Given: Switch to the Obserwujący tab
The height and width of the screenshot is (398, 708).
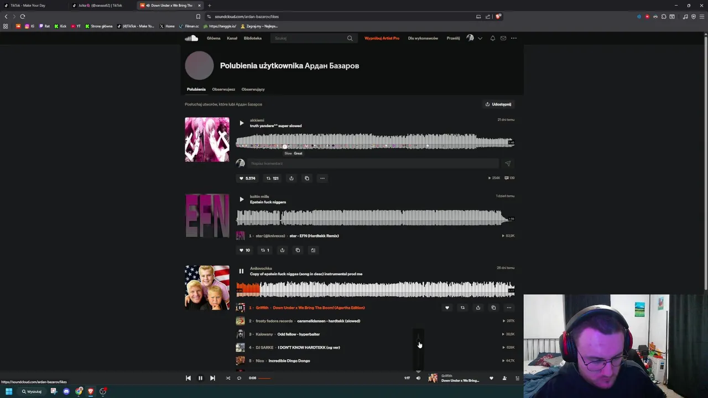Looking at the screenshot, I should pos(253,89).
